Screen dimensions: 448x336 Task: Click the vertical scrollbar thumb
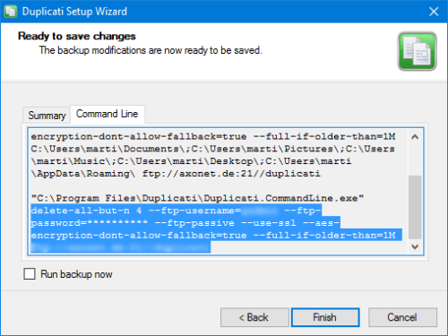pyautogui.click(x=415, y=207)
